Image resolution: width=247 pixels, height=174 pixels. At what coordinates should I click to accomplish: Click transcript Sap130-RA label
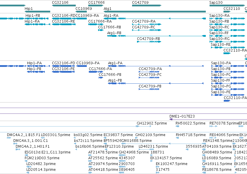coord(219,16)
